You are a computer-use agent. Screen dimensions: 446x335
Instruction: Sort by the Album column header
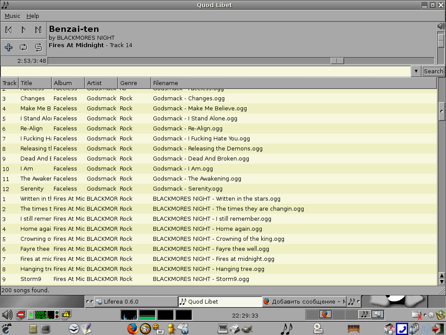click(x=68, y=83)
